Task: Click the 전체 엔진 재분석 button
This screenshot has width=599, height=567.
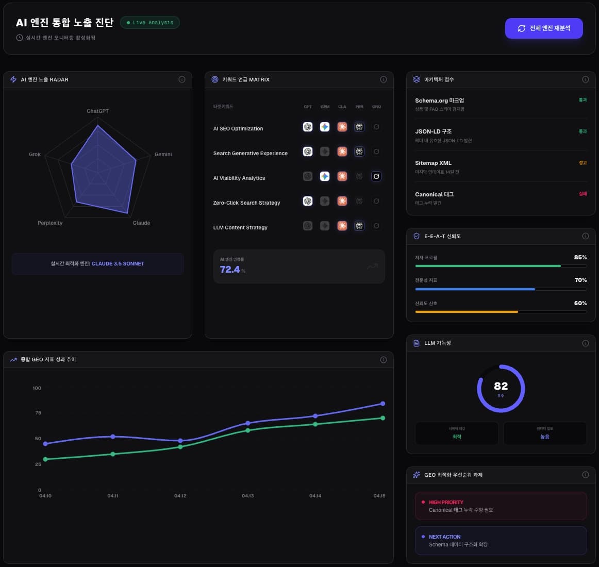Action: point(544,28)
